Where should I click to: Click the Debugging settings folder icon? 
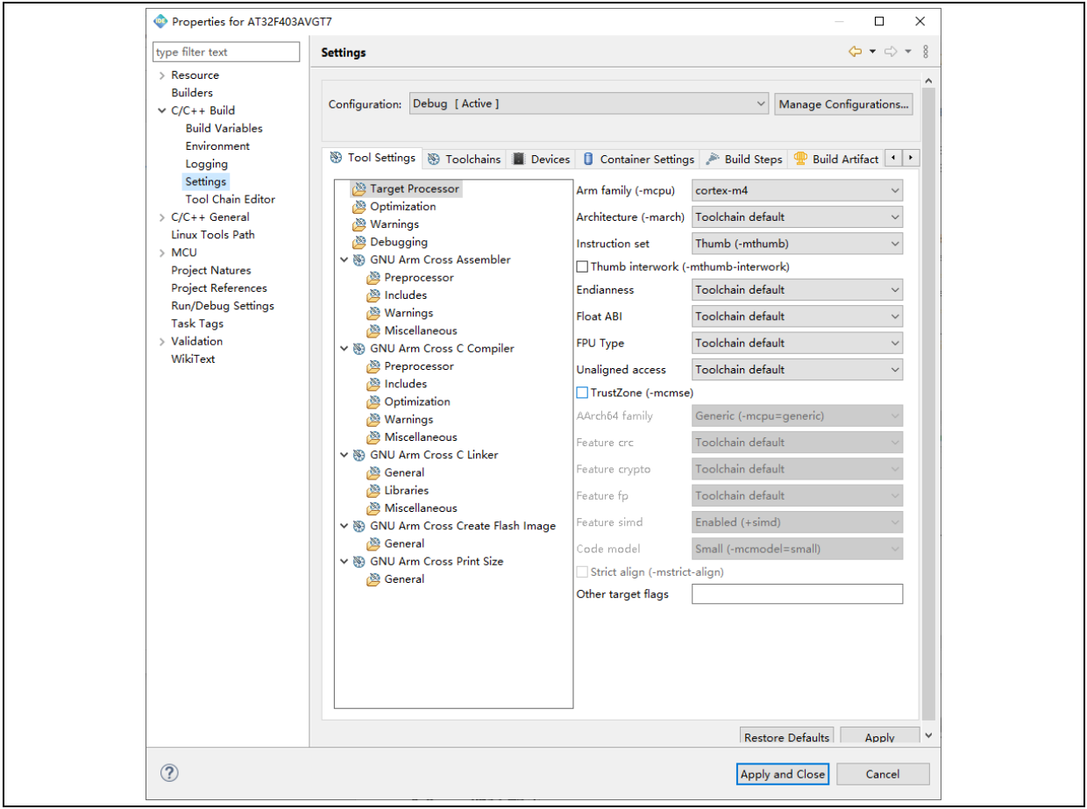tap(359, 242)
